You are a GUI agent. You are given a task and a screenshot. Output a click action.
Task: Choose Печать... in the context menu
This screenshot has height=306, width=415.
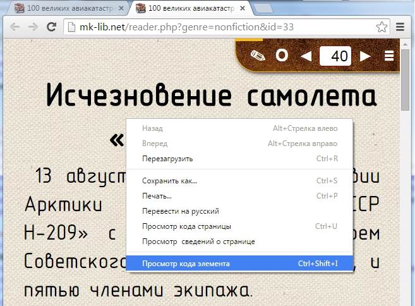click(x=239, y=196)
